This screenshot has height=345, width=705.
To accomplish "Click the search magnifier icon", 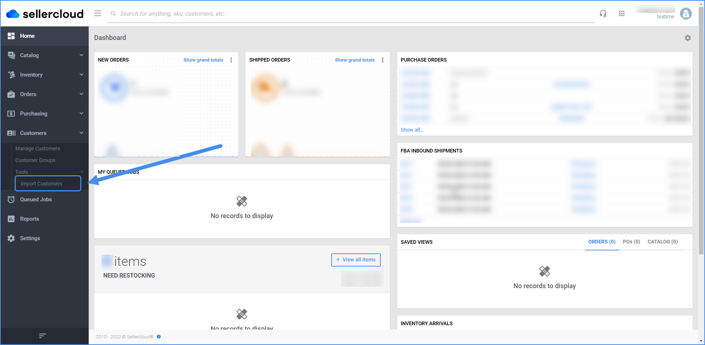I will click(113, 14).
